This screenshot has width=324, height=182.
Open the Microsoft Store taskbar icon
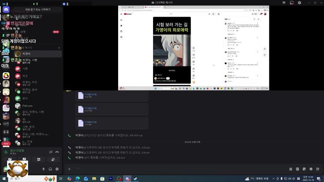[x=102, y=179]
